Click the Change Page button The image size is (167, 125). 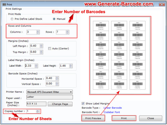60,104
